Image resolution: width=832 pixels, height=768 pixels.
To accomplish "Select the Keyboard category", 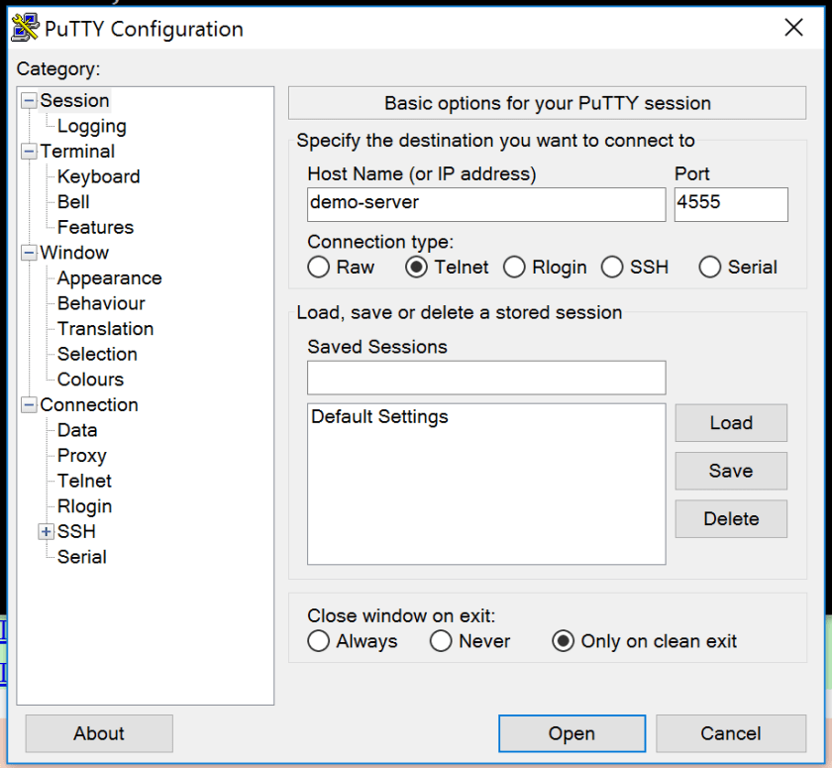I will (x=98, y=176).
